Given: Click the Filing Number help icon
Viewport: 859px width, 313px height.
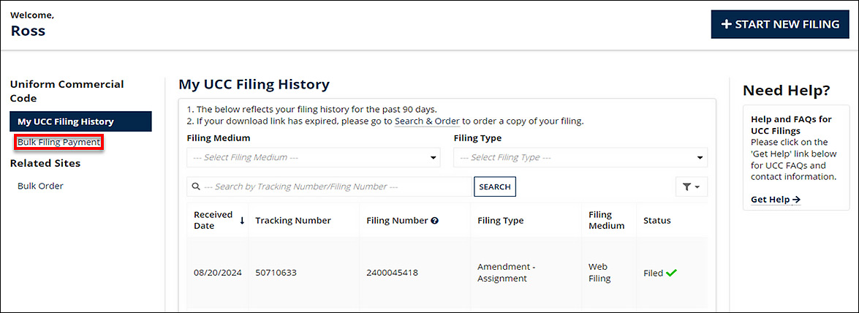Looking at the screenshot, I should (x=434, y=221).
